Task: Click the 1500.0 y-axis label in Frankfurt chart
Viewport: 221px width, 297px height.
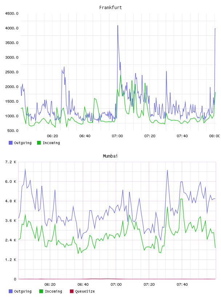Action: (x=12, y=102)
